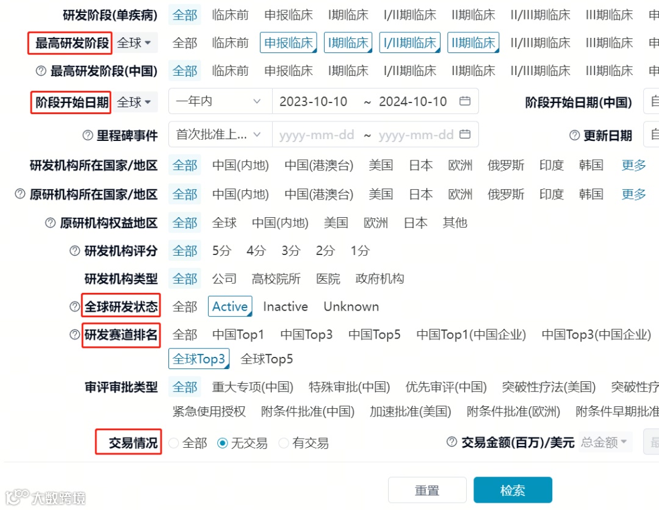This screenshot has width=659, height=510.
Task: Expand the 首次批准上... milestone dropdown
Action: tap(220, 134)
